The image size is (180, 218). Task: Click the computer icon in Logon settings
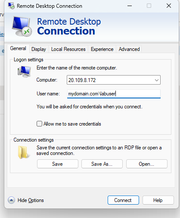point(24,72)
